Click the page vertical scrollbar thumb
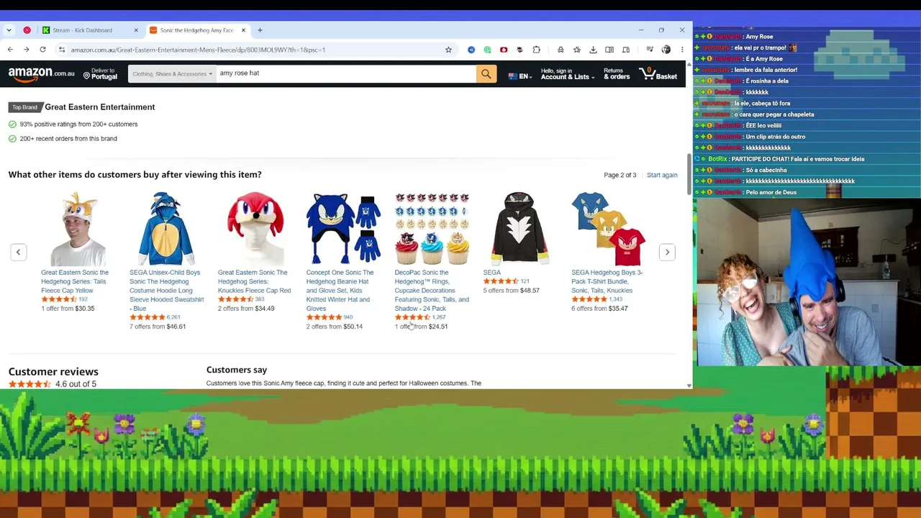 point(689,174)
